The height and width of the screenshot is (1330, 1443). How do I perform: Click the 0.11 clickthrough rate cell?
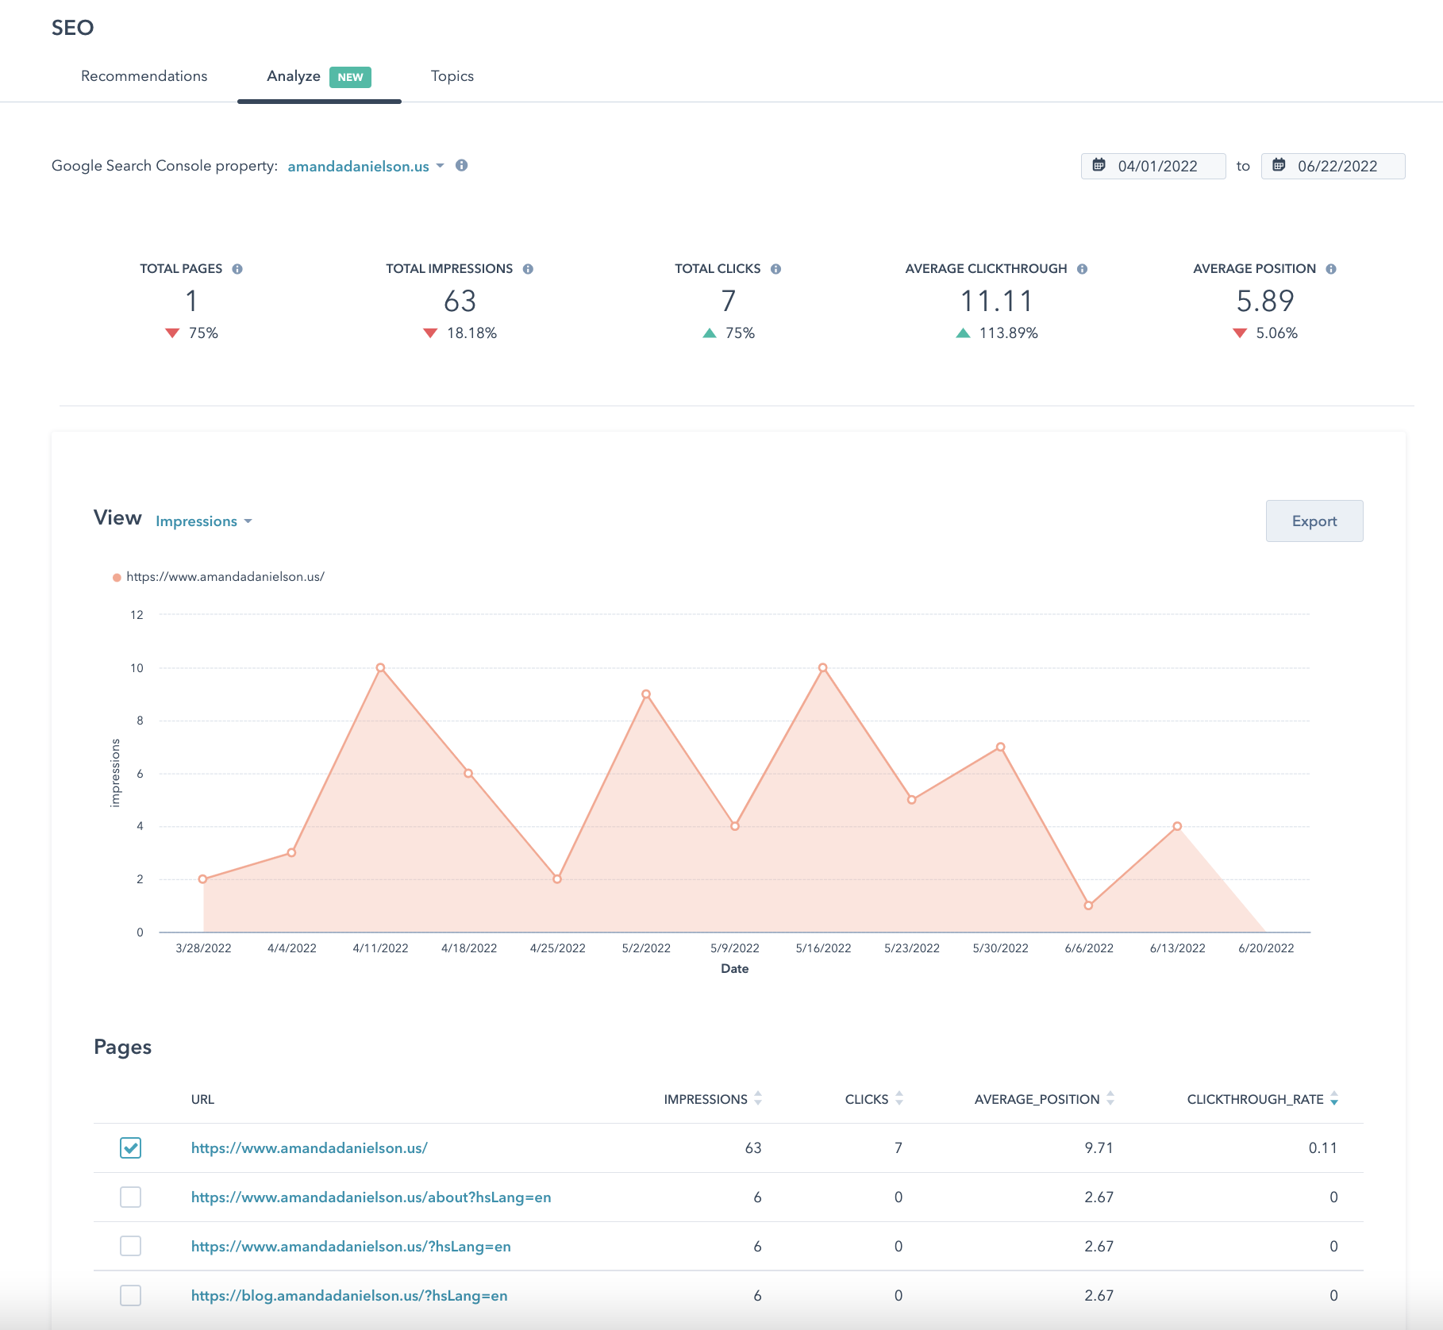pos(1322,1147)
